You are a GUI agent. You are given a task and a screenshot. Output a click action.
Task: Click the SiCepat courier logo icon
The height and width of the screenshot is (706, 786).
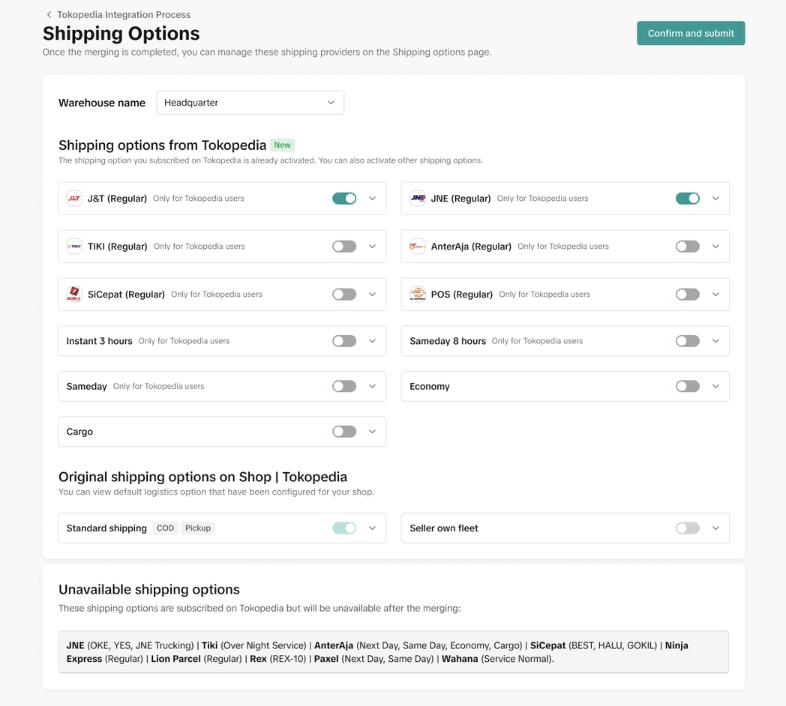pyautogui.click(x=74, y=295)
